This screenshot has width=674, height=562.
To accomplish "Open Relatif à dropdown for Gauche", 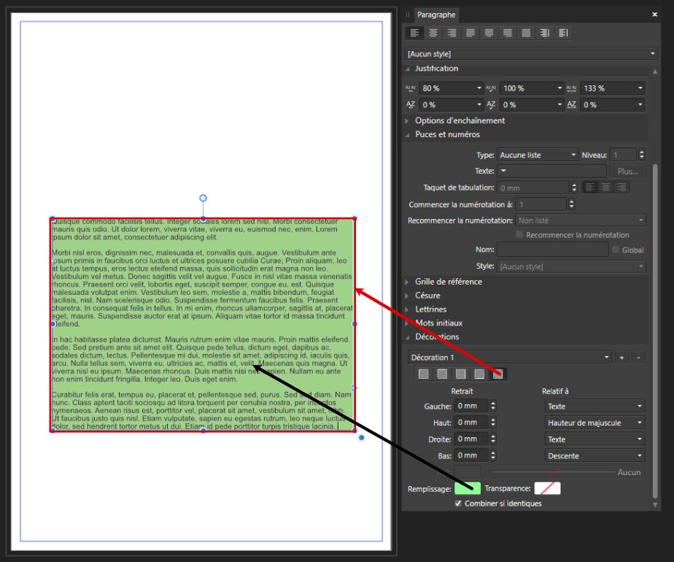I will [594, 407].
